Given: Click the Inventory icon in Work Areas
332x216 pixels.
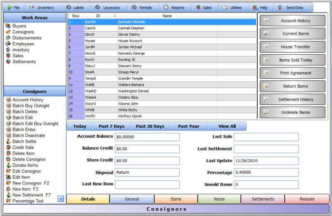Looking at the screenshot, I should tap(8, 49).
